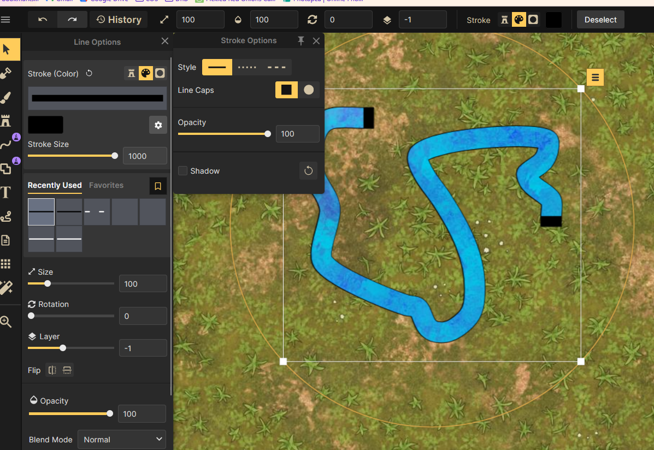Click the black stroke color swatch

click(x=45, y=125)
